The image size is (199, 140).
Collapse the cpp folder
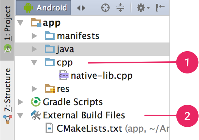[x=34, y=63]
